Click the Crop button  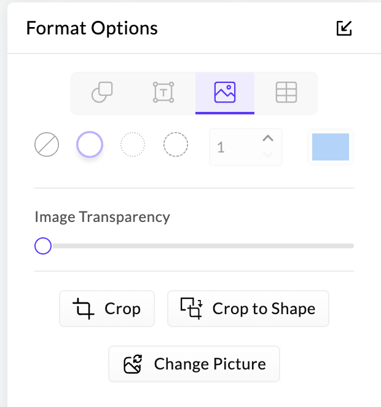tap(107, 309)
